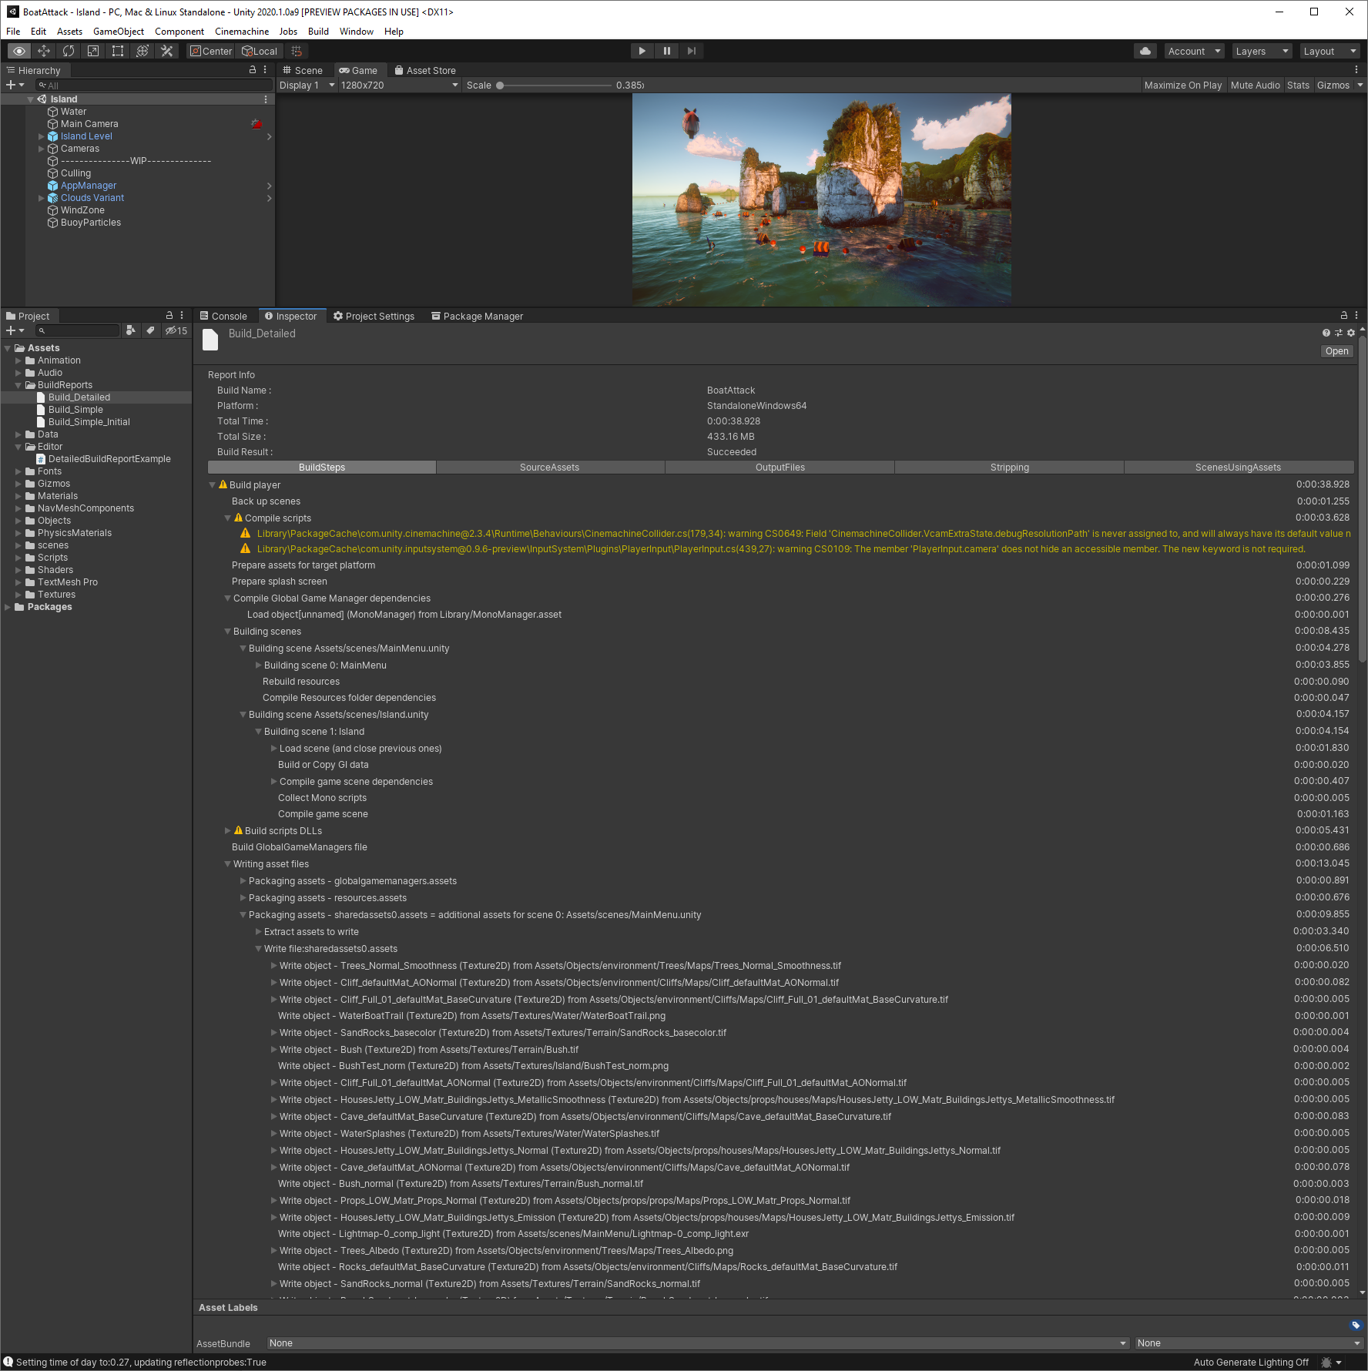Switch to the SourceAssets tab
Viewport: 1368px width, 1371px height.
[549, 468]
